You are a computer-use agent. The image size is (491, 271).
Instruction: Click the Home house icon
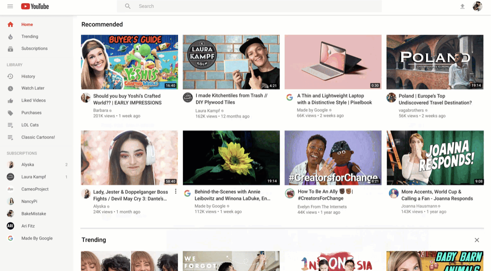10,25
